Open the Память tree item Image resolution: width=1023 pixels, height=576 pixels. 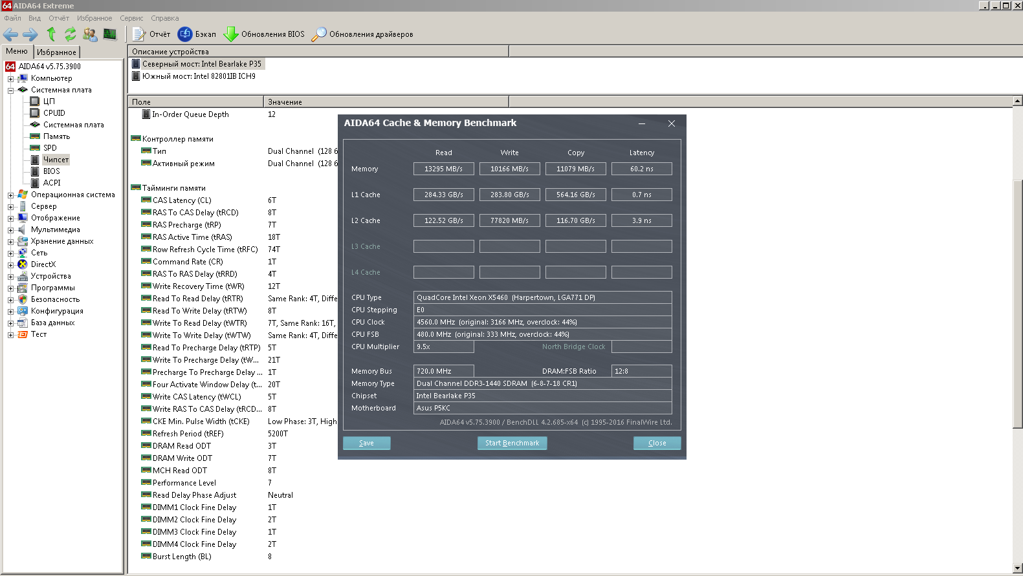click(x=56, y=136)
